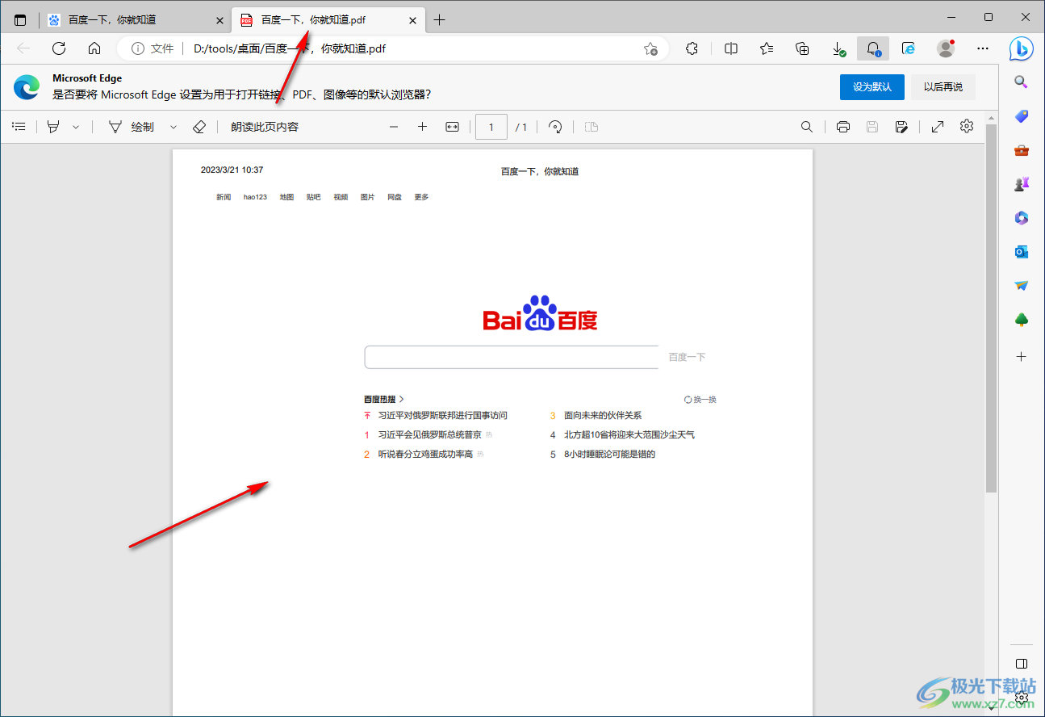Open the user profile menu

[x=946, y=48]
